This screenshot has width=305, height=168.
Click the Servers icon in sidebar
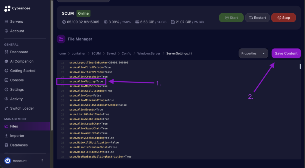[7, 21]
